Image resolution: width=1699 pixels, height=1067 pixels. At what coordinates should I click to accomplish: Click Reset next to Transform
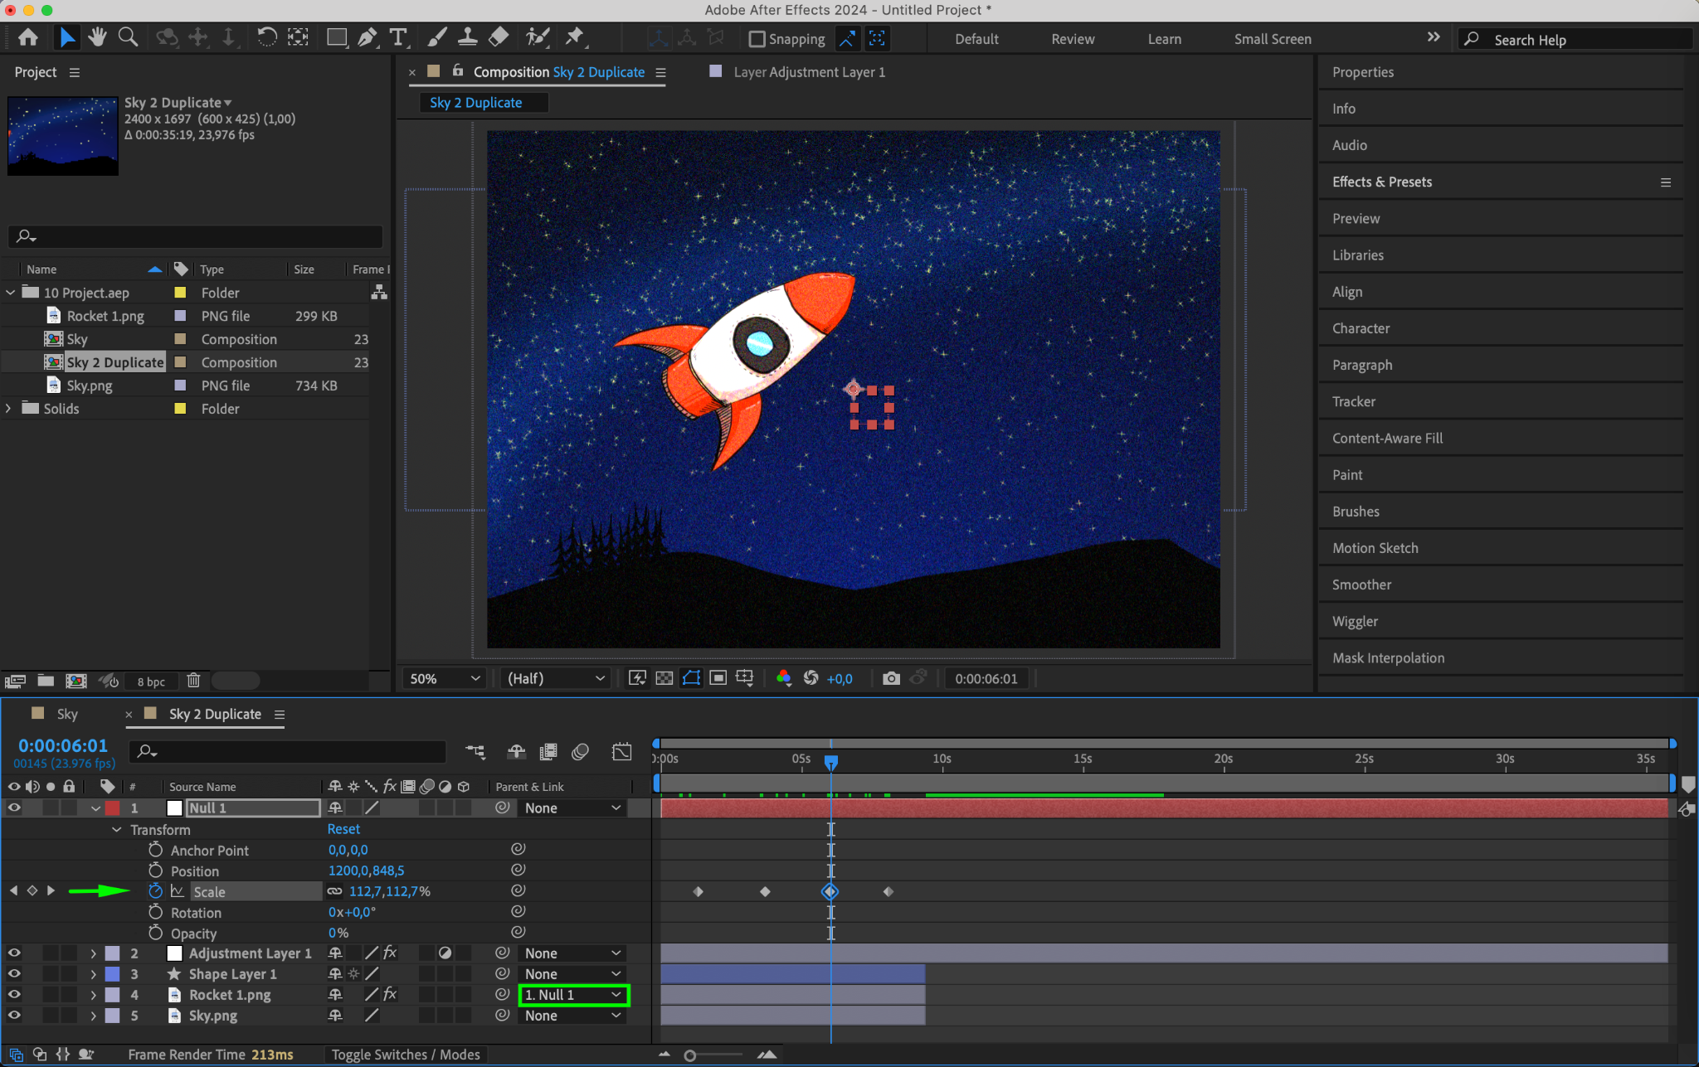[343, 829]
